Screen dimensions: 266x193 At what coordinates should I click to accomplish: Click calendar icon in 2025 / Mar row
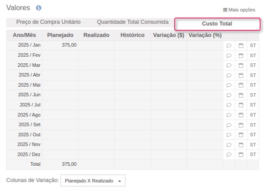tap(241, 65)
